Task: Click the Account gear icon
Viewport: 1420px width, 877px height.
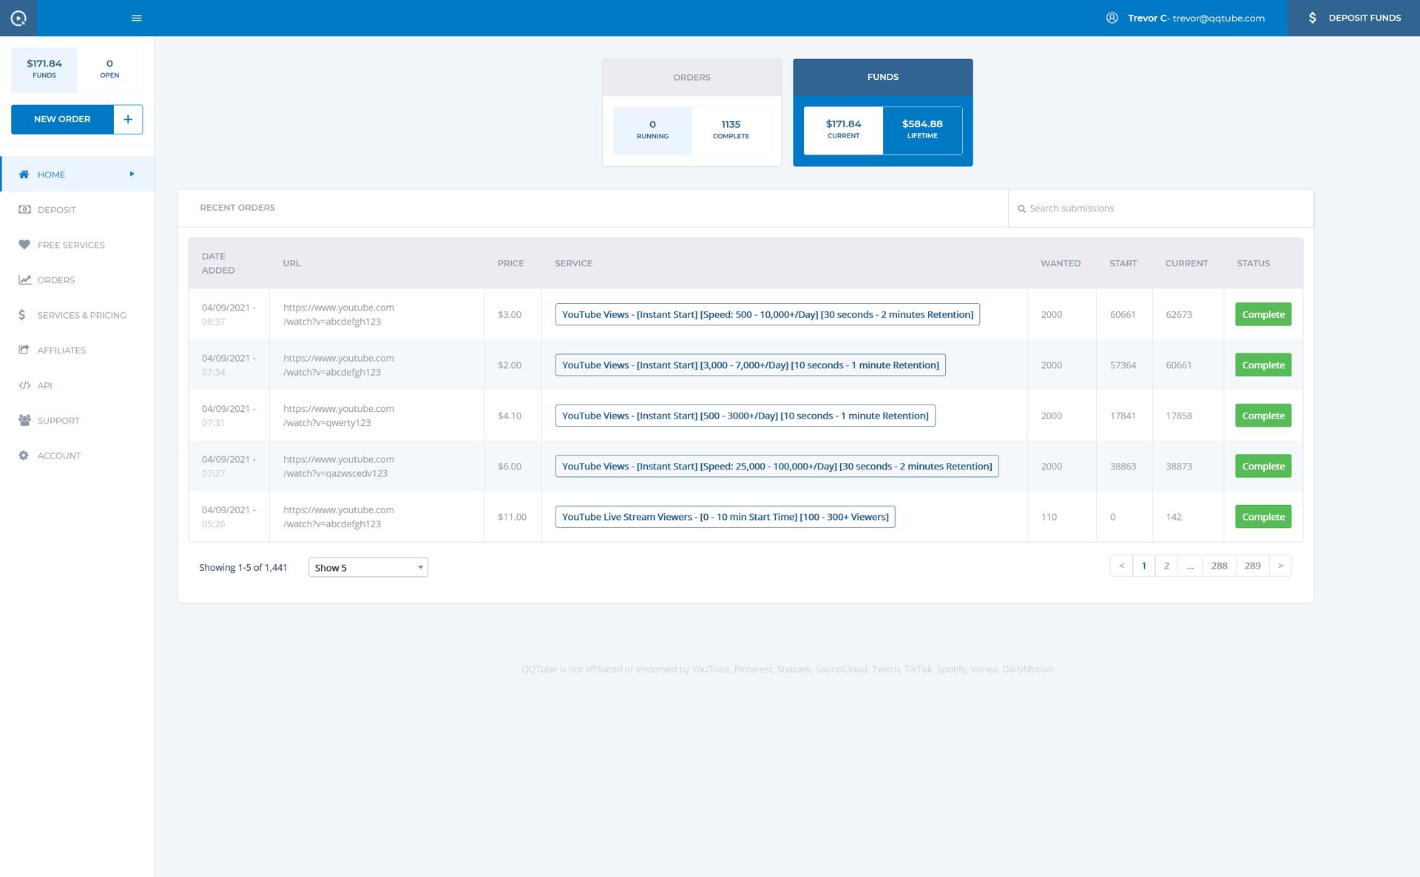Action: 24,456
